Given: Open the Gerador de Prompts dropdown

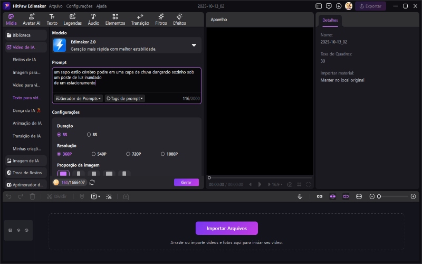Looking at the screenshot, I should (78, 98).
